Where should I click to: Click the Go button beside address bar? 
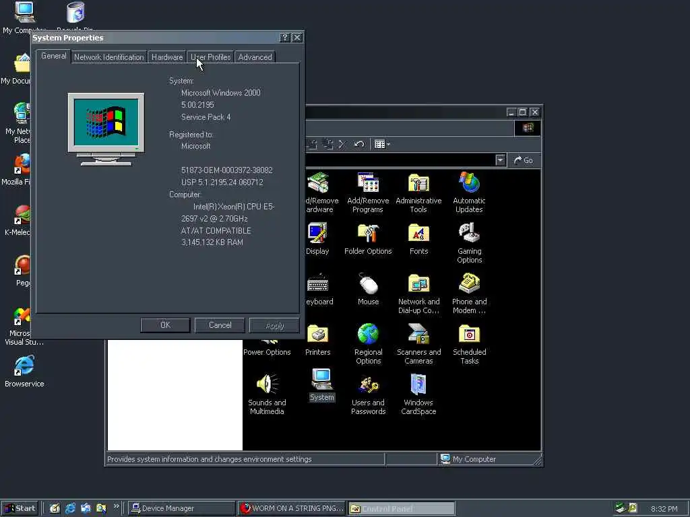(x=524, y=160)
